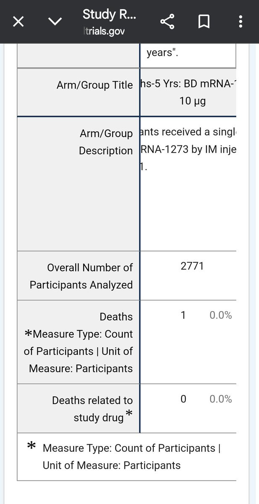Image resolution: width=259 pixels, height=504 pixels.
Task: Select the Arm/Group Description label
Action: point(106,142)
